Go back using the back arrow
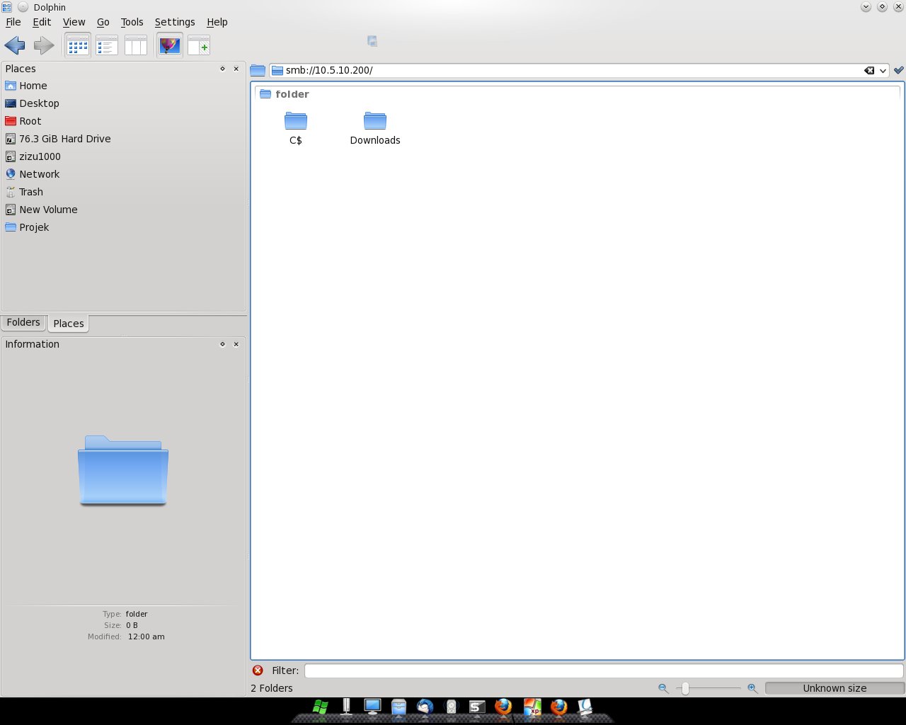 (14, 45)
